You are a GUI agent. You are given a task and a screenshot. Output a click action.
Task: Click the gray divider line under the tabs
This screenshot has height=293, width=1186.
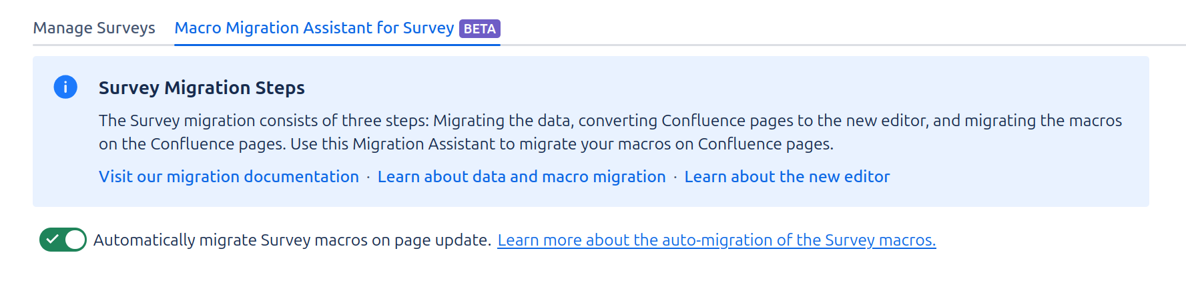pos(801,45)
